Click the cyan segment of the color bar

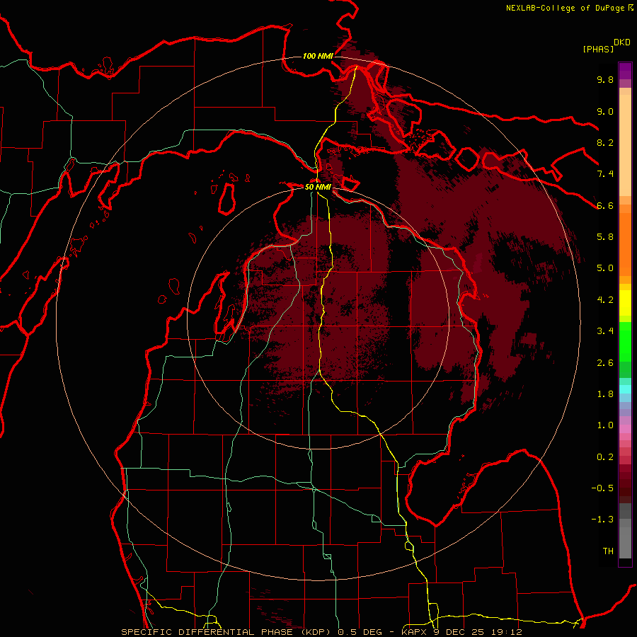625,389
